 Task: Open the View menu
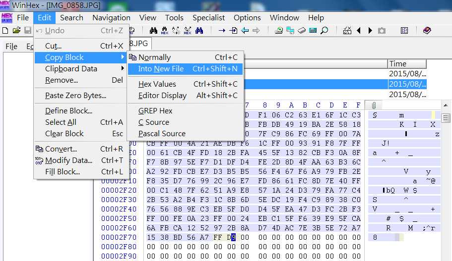(x=147, y=18)
